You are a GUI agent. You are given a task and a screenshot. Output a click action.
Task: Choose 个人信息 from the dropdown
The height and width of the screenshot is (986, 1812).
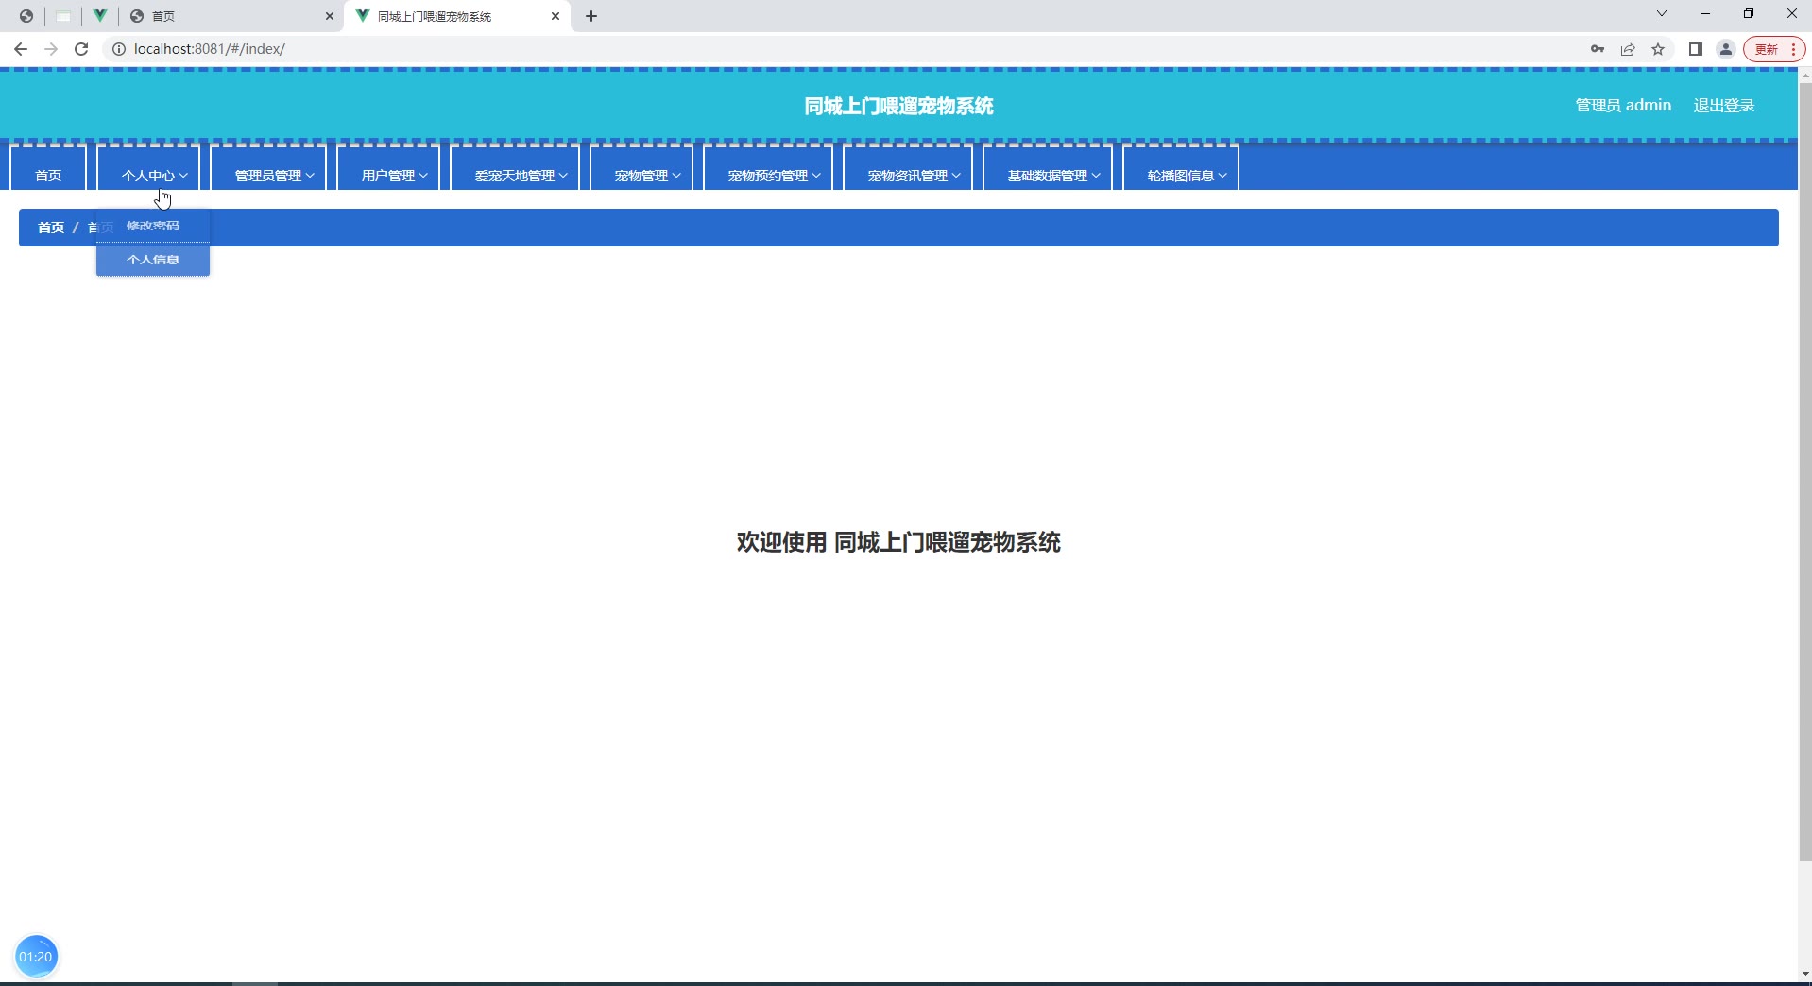click(153, 260)
